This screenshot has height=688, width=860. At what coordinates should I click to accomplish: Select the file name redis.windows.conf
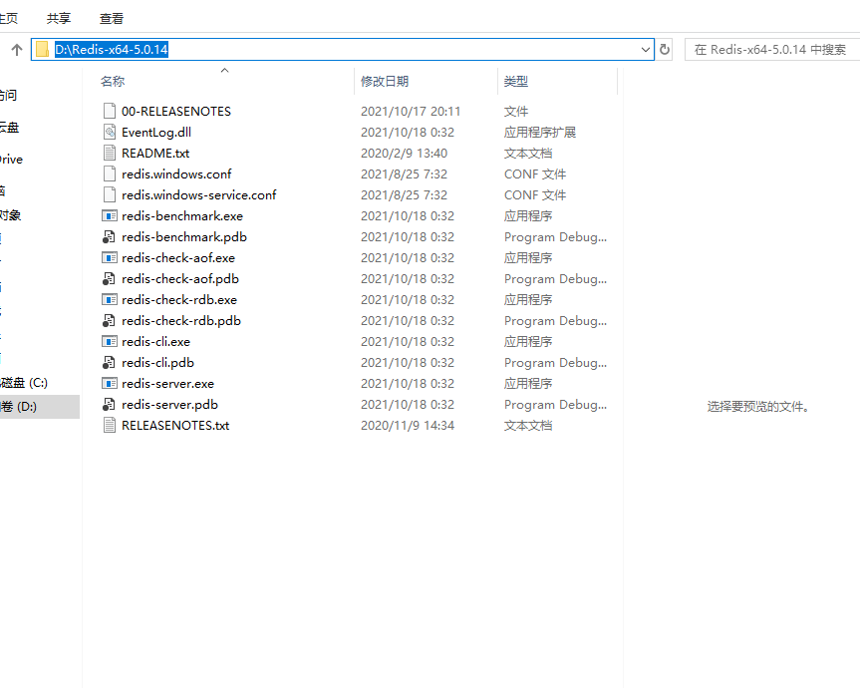[176, 173]
